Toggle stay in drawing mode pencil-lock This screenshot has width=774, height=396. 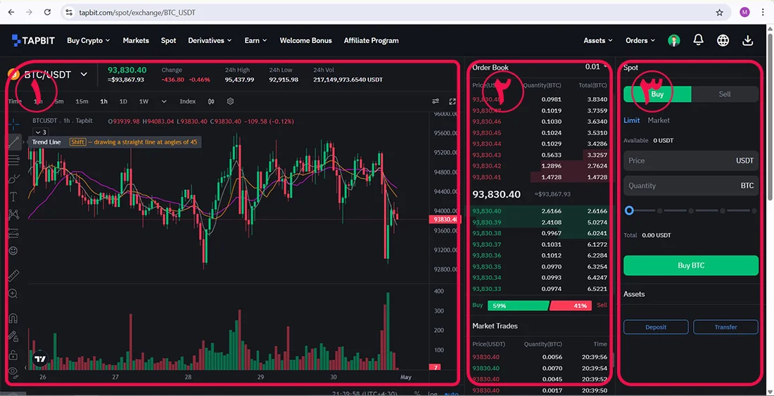tap(13, 336)
